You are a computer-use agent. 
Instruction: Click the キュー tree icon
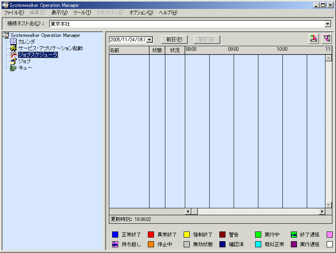pyautogui.click(x=13, y=68)
